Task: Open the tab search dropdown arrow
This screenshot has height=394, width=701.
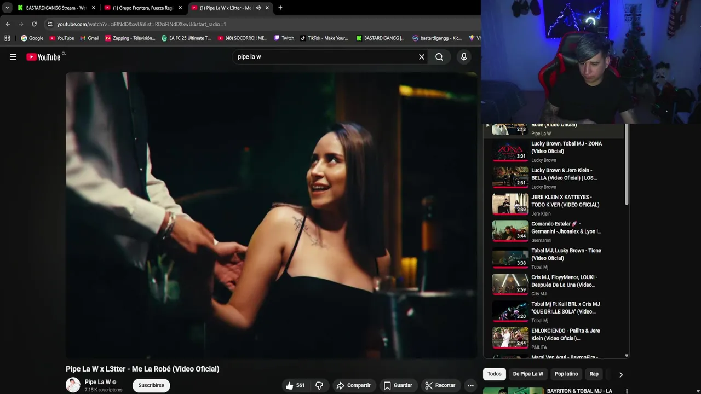Action: click(x=7, y=8)
